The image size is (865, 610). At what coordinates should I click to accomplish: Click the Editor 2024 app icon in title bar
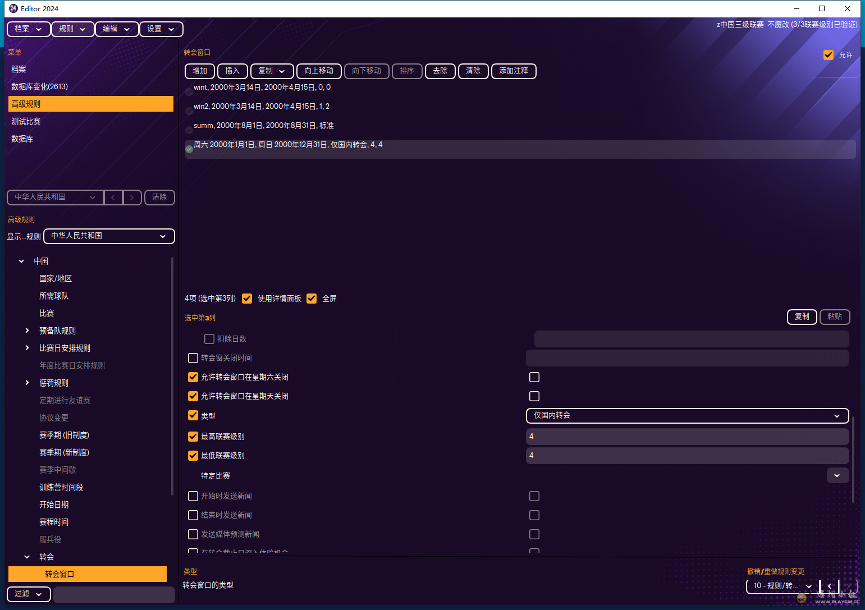(x=13, y=8)
